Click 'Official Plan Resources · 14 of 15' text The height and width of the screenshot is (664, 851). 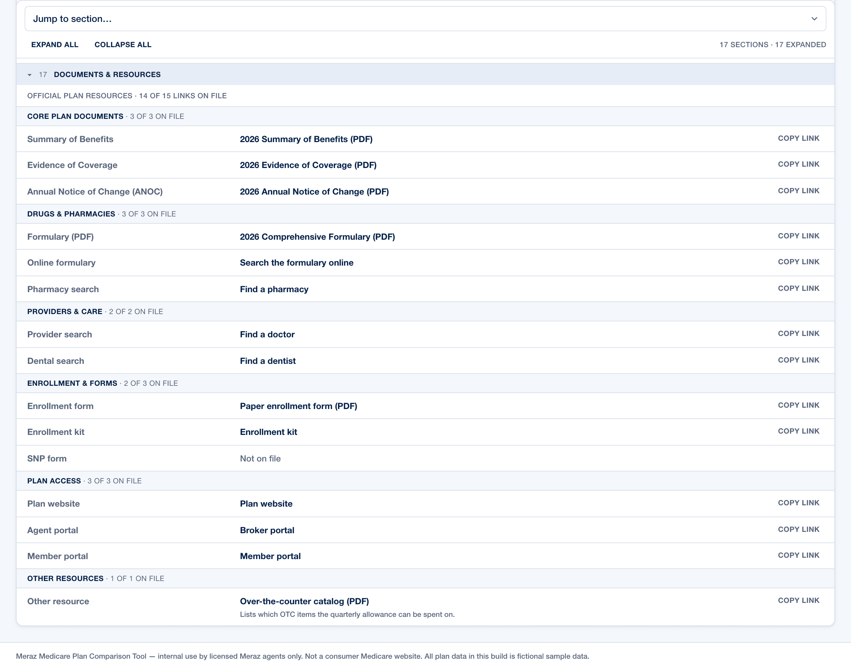click(x=127, y=96)
